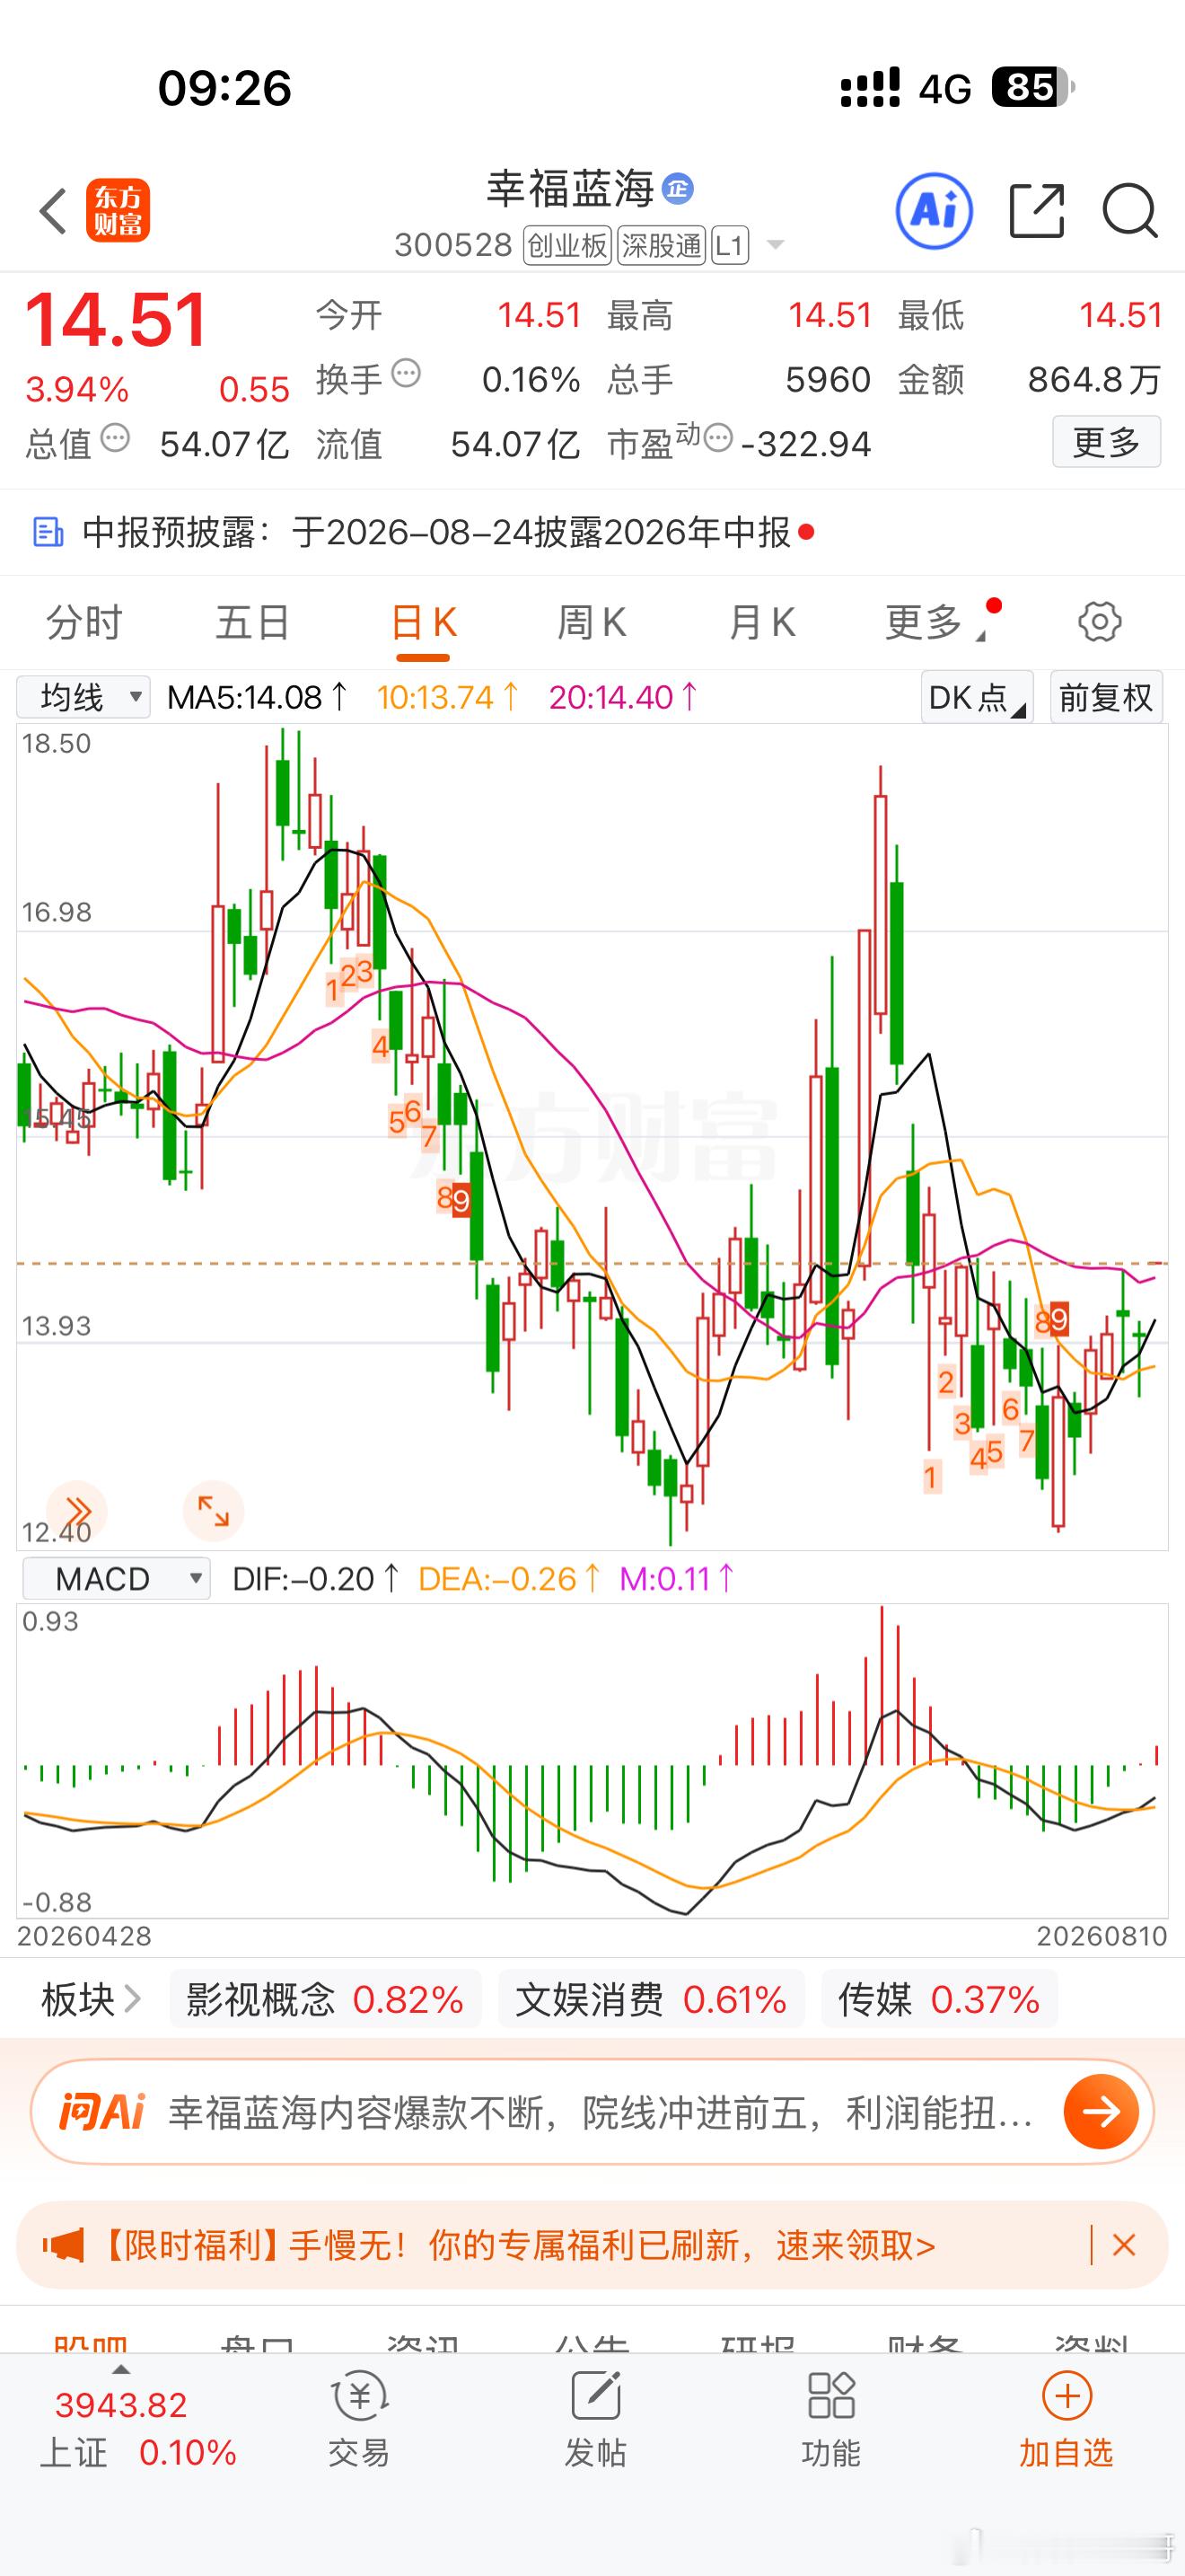Open the 东方财富 logo icon
The height and width of the screenshot is (2576, 1185).
click(118, 211)
